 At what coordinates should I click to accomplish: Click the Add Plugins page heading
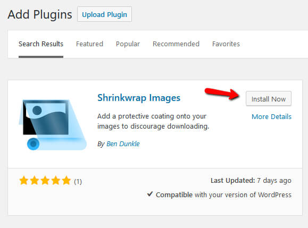pos(40,14)
